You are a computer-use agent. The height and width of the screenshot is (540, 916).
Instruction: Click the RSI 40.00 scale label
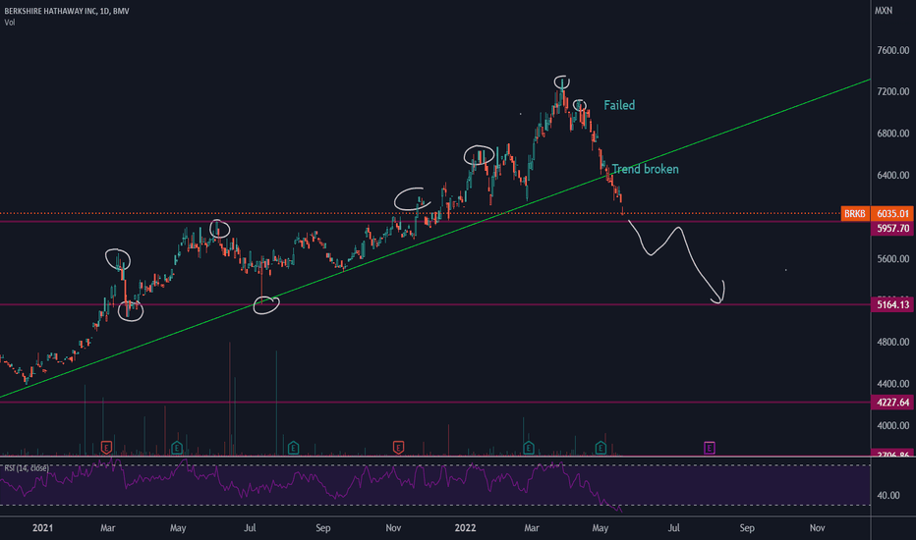tap(888, 495)
